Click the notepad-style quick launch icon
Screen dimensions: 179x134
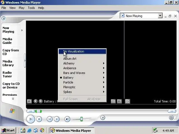coord(23,130)
